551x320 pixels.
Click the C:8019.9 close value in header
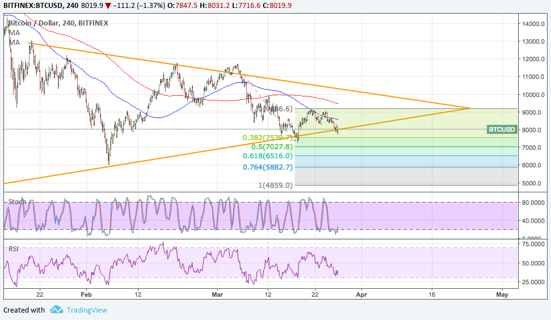point(276,5)
